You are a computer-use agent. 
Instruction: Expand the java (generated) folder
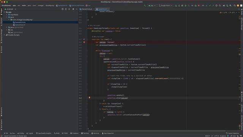click(7, 27)
